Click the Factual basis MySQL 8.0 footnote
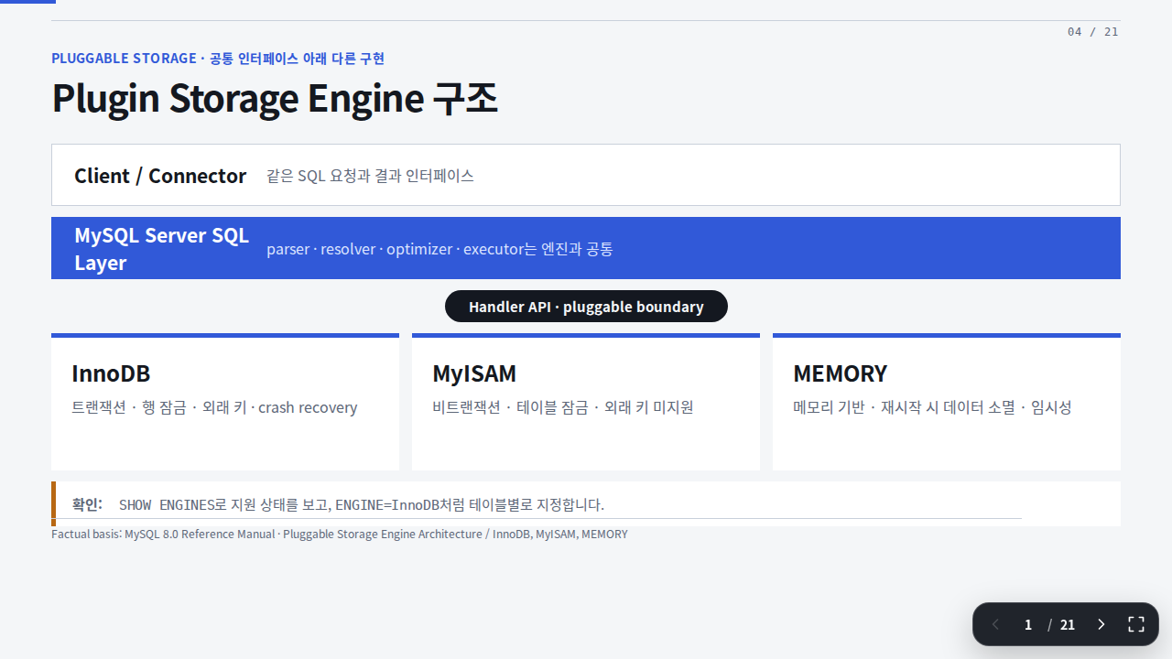The height and width of the screenshot is (659, 1172). pos(340,534)
